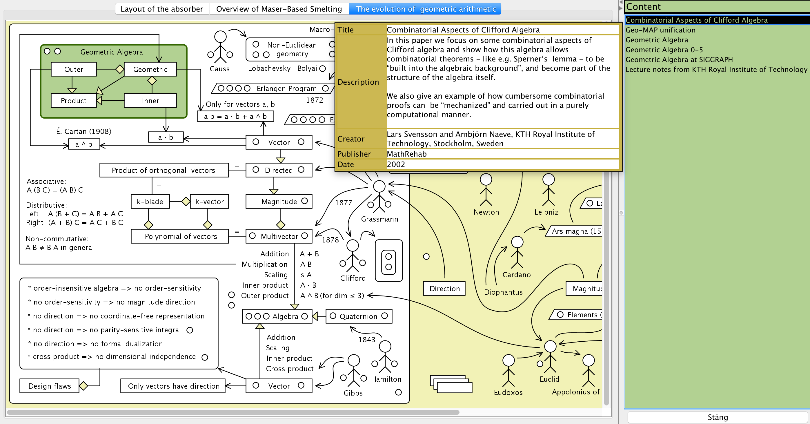Click circle next to parity-sensitive integral line
The width and height of the screenshot is (810, 424).
click(190, 330)
